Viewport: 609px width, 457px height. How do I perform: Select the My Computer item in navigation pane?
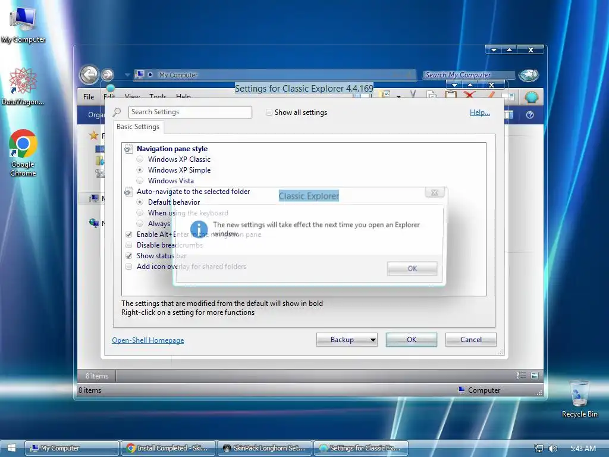(93, 199)
